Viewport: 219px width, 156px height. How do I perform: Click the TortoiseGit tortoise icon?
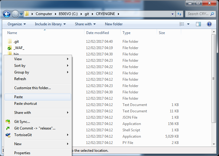click(x=8, y=135)
